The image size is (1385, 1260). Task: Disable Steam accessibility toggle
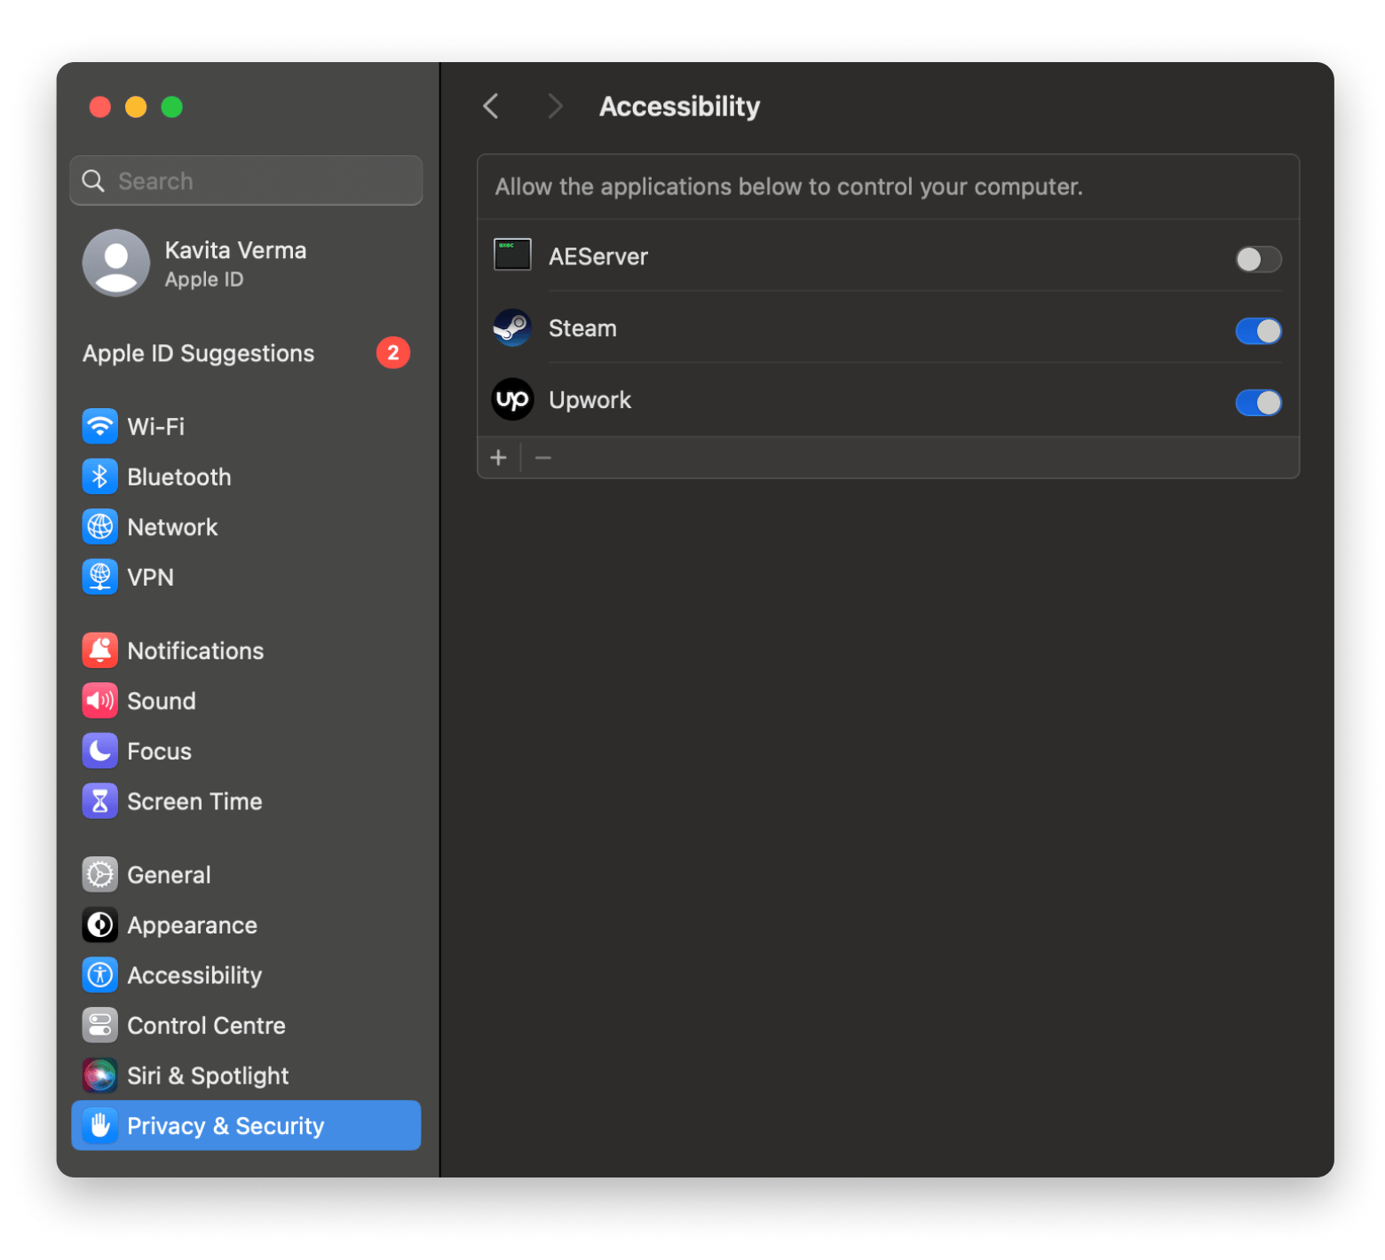pyautogui.click(x=1257, y=331)
